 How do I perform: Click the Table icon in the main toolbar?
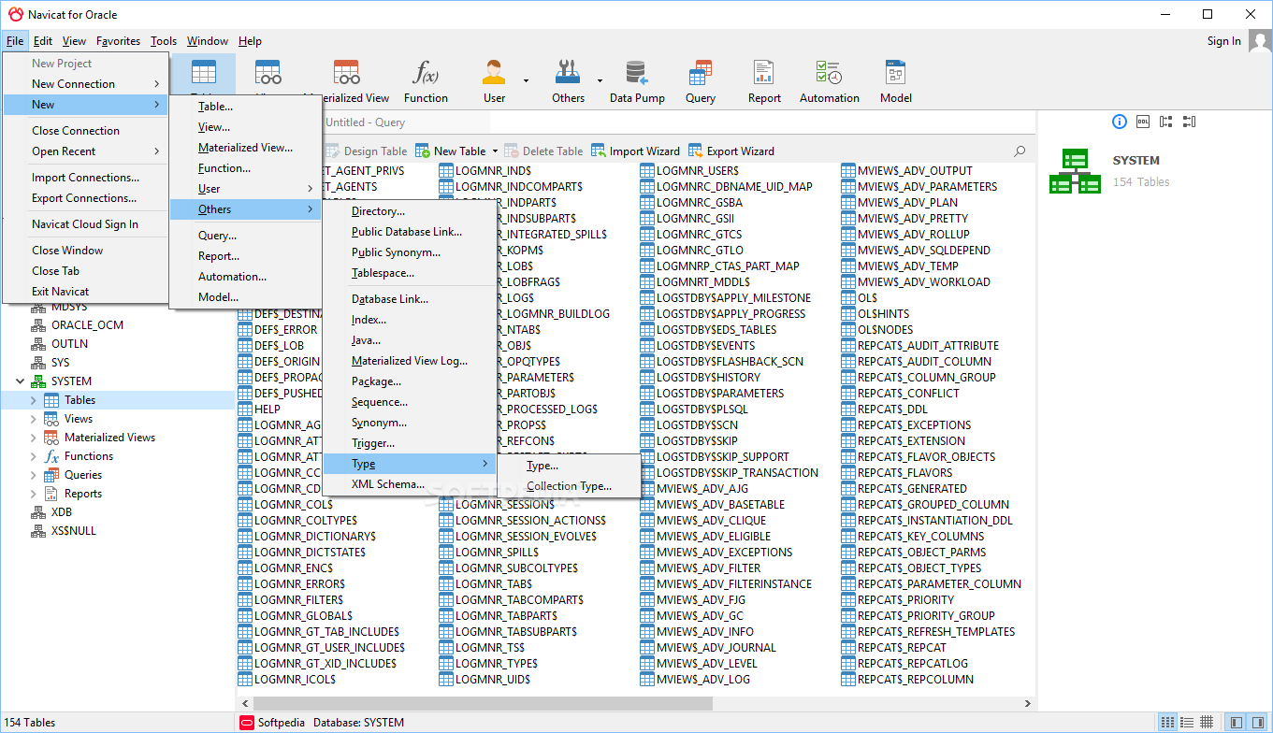click(203, 73)
